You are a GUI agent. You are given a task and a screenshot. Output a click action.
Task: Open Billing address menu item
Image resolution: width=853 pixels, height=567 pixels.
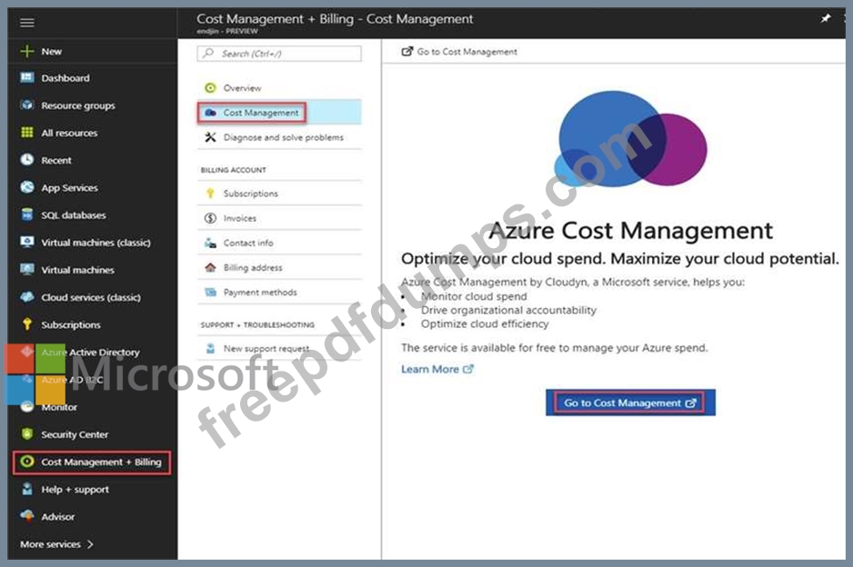click(x=279, y=267)
